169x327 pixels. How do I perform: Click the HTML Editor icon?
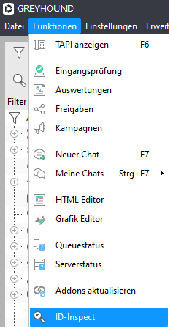click(39, 200)
